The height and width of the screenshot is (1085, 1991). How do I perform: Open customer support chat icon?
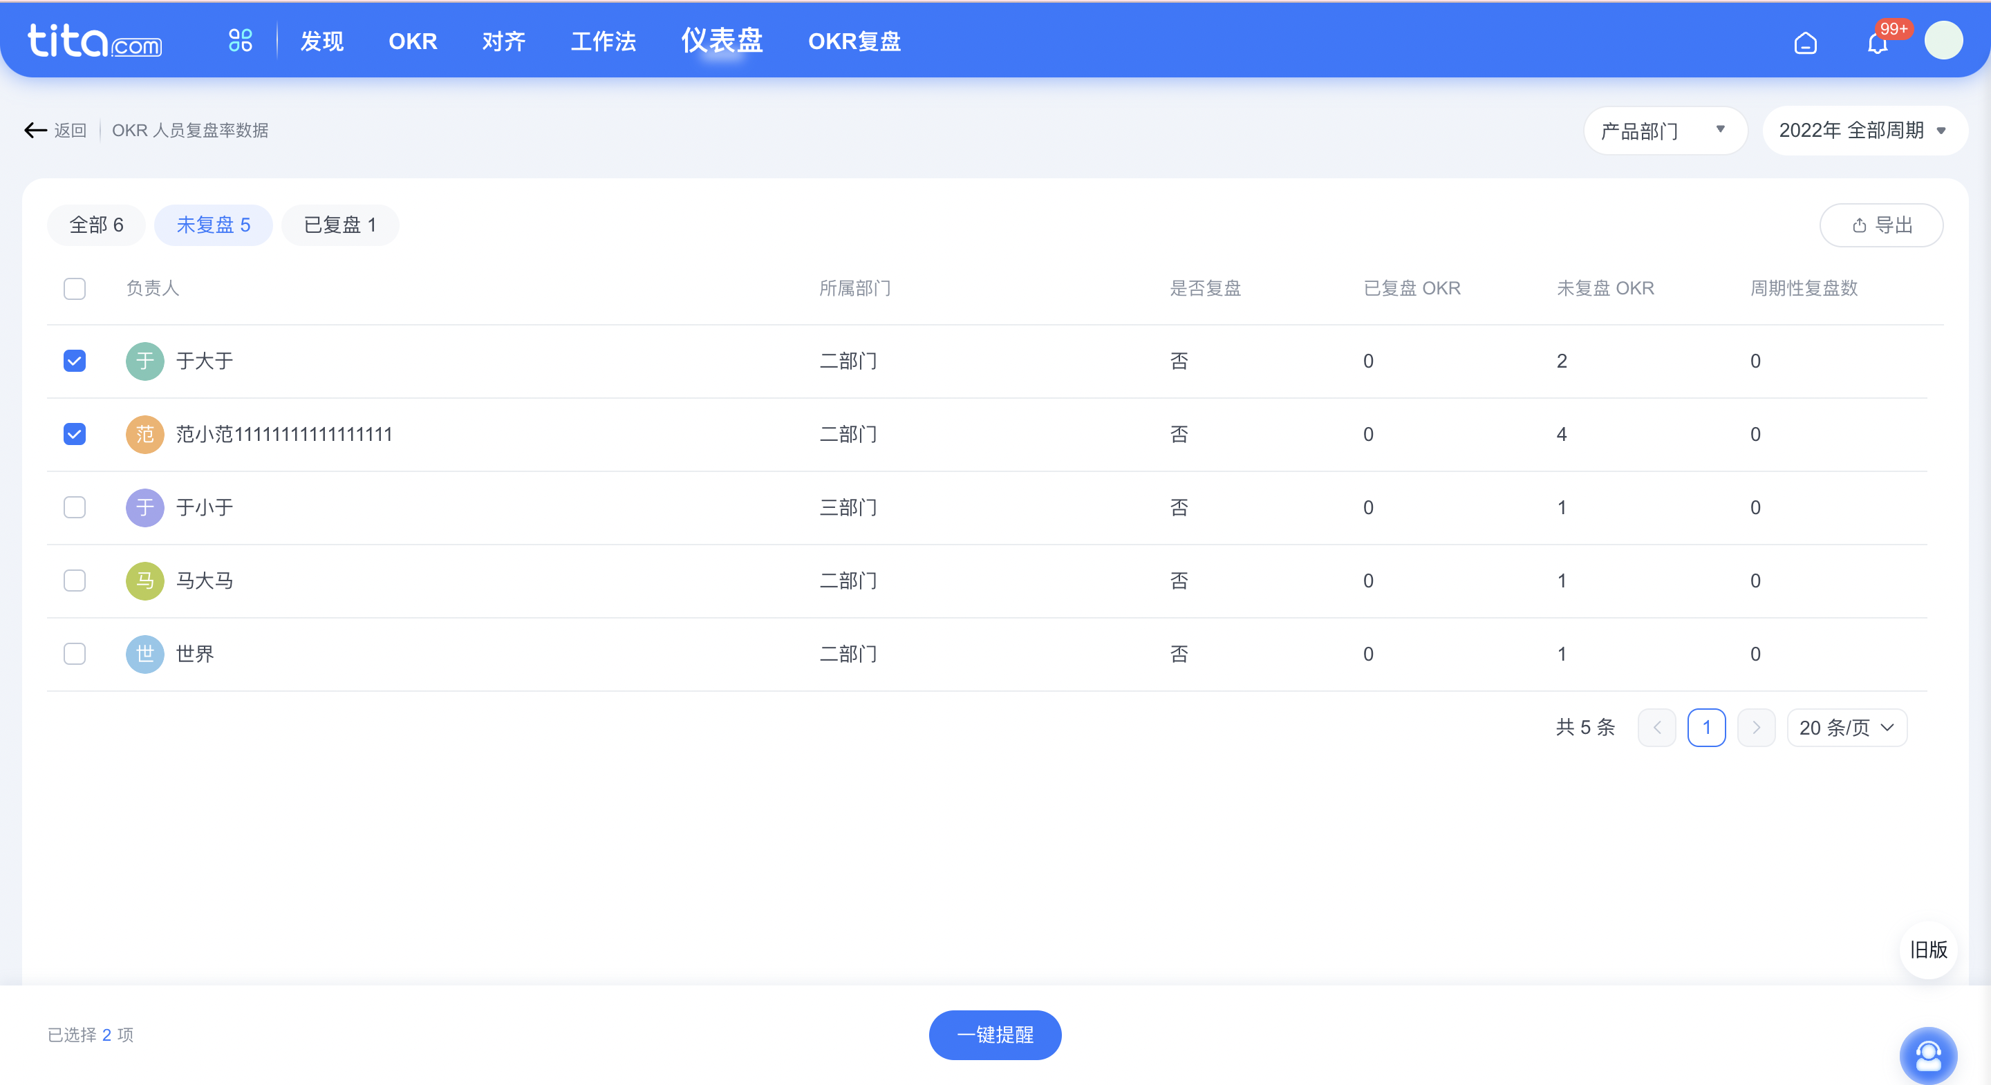pos(1927,1055)
